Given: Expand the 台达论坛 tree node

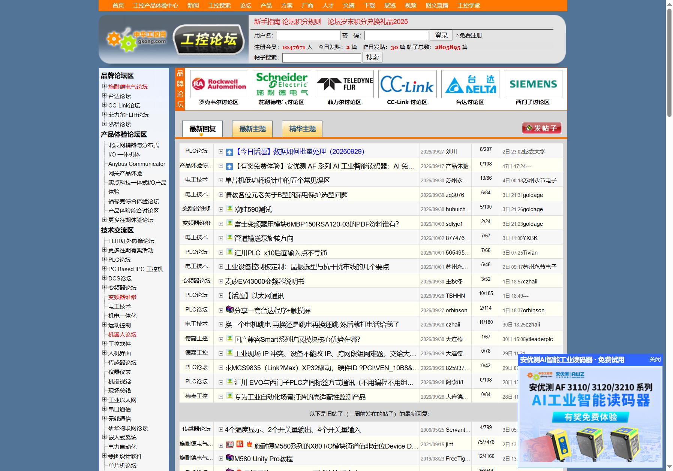Looking at the screenshot, I should pyautogui.click(x=105, y=95).
